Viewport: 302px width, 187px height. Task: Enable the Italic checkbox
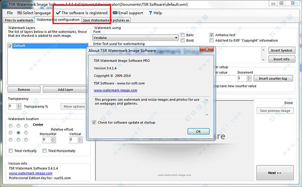tap(183, 35)
